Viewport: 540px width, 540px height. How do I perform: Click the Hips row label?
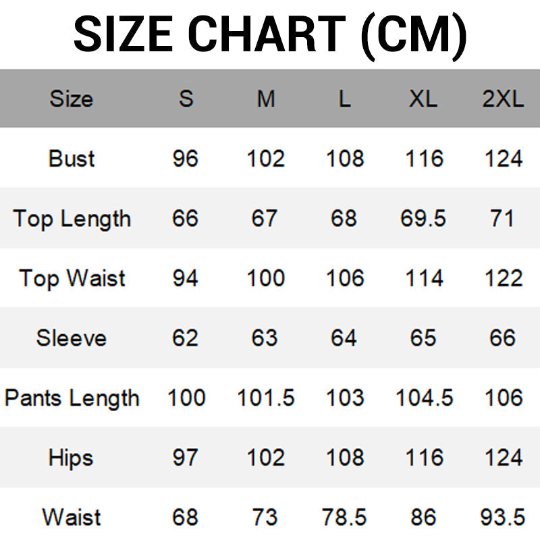(71, 458)
